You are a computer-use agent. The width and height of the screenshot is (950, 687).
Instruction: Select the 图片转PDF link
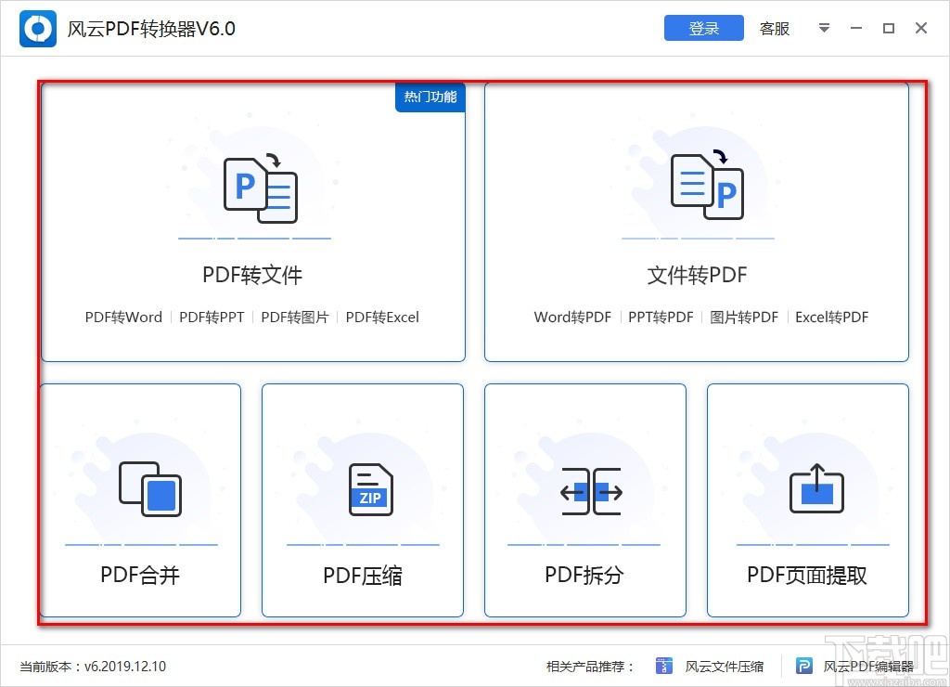743,317
